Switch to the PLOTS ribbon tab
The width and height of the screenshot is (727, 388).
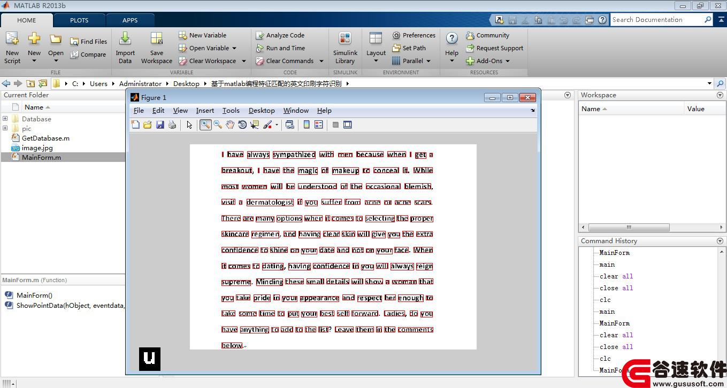tap(79, 20)
